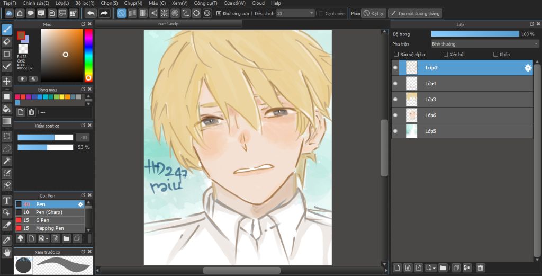Hide the Lớp2 layer visibility dot
542x276 pixels.
coord(395,68)
